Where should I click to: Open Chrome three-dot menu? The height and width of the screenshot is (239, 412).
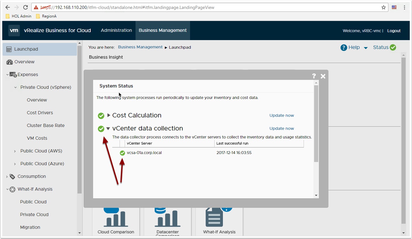tap(405, 7)
